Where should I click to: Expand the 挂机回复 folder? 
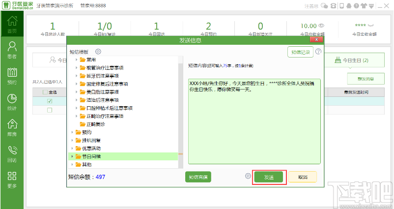[x=72, y=140]
